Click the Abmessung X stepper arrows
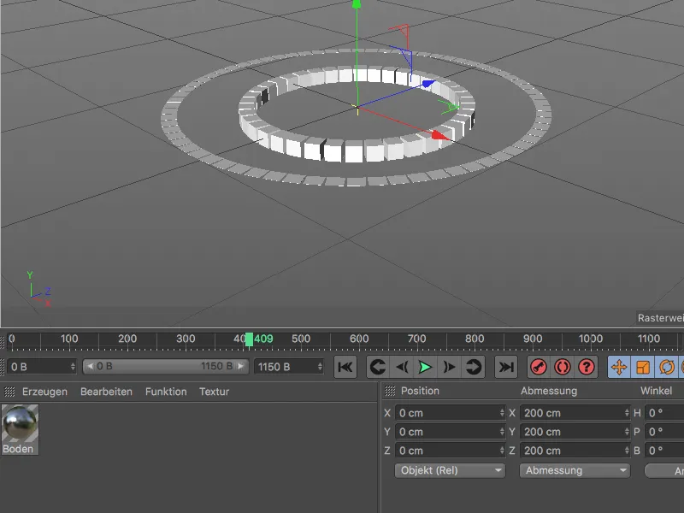The width and height of the screenshot is (684, 513). [x=627, y=413]
